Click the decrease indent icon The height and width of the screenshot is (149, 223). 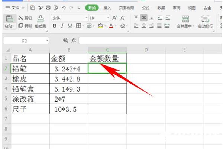[160, 18]
